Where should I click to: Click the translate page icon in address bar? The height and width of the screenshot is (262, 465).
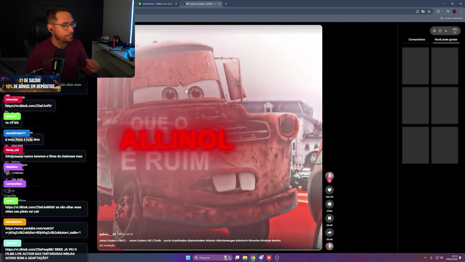click(423, 11)
